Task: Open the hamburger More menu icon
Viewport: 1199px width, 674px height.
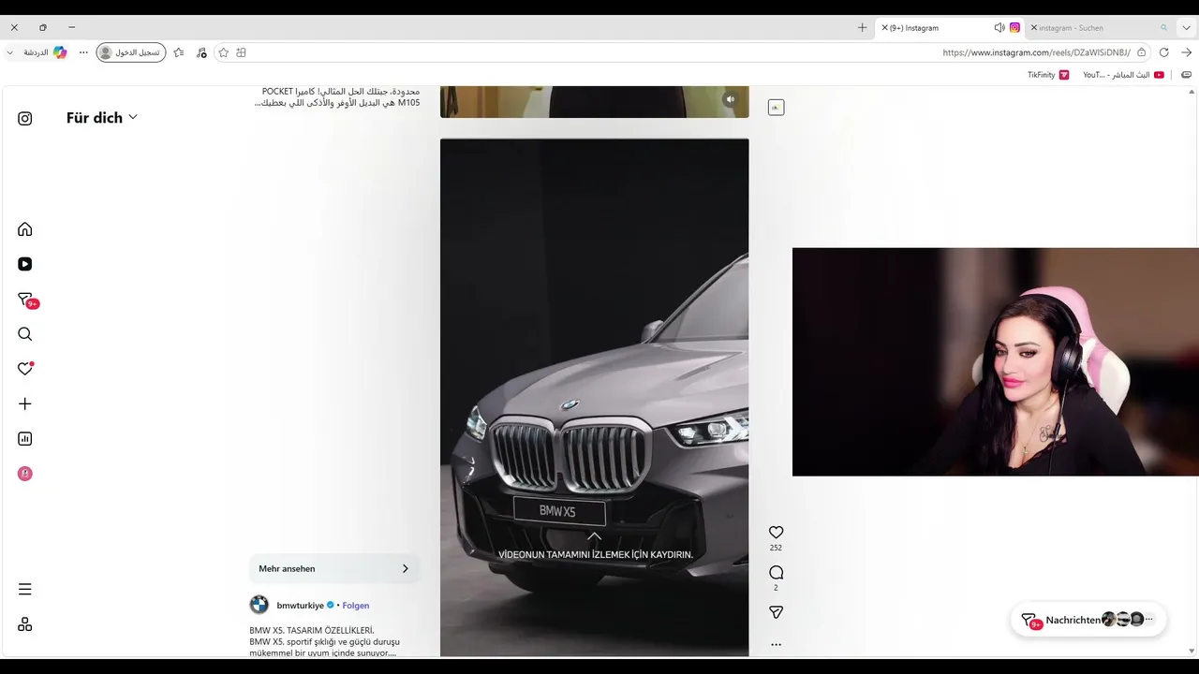Action: 25,589
